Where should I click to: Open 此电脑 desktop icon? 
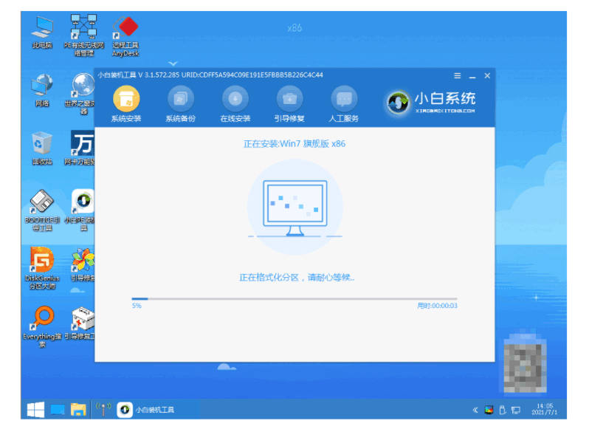(42, 32)
